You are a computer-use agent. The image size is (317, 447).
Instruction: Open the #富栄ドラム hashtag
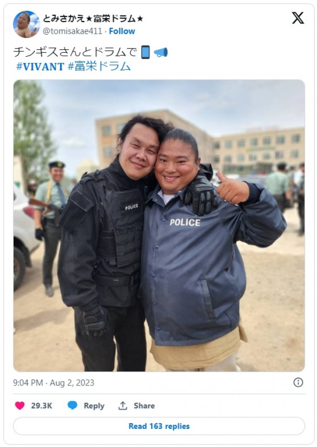pos(99,66)
